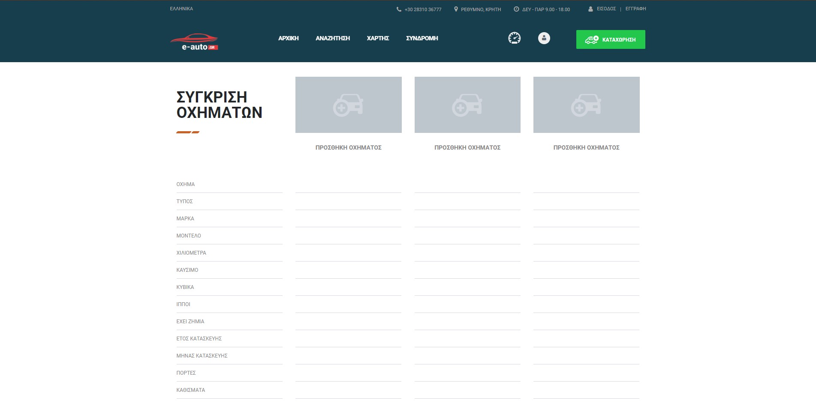Click the ΡΕΘΥΜΝΟ, ΚΡΗΤΗ location text
This screenshot has height=403, width=816.
(481, 9)
